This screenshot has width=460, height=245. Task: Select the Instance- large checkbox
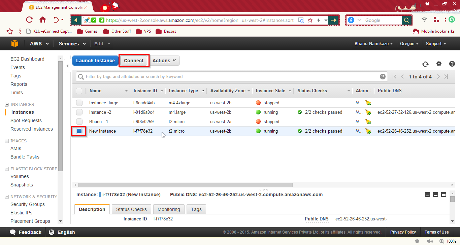pyautogui.click(x=79, y=103)
